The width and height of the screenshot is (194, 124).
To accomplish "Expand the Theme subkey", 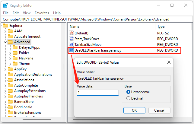I will [x=10, y=64].
